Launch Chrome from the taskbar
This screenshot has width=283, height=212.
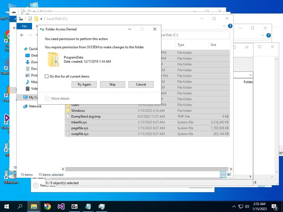(48, 206)
